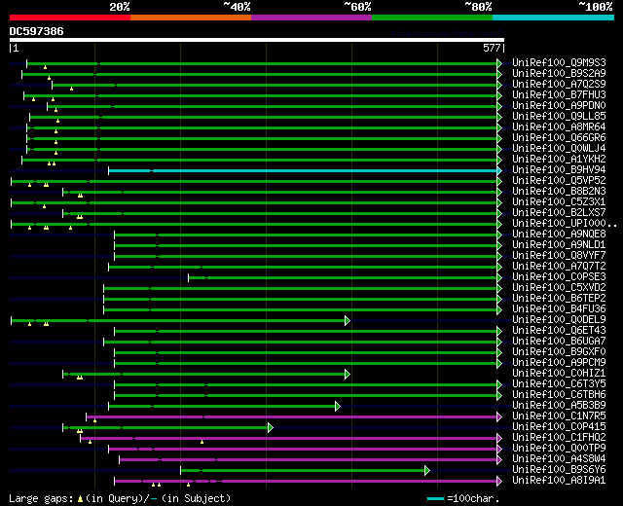This screenshot has width=623, height=506.
Task: Click the end arrowhead of A5B3B9 alignment
Action: (338, 407)
